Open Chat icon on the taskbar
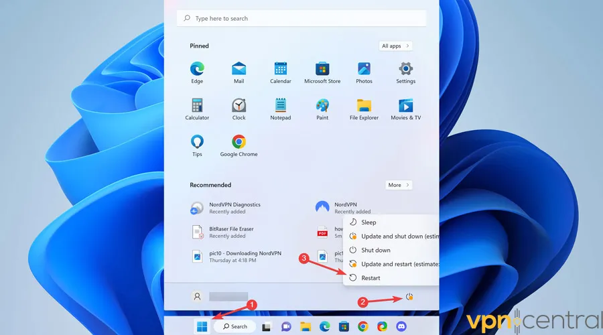The width and height of the screenshot is (603, 335). tap(285, 326)
